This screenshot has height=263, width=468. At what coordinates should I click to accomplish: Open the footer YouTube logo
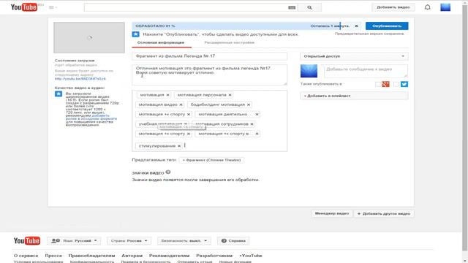click(27, 240)
